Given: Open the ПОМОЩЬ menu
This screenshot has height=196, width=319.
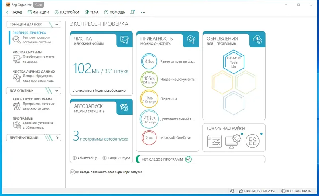Looking at the screenshot, I should [x=114, y=12].
